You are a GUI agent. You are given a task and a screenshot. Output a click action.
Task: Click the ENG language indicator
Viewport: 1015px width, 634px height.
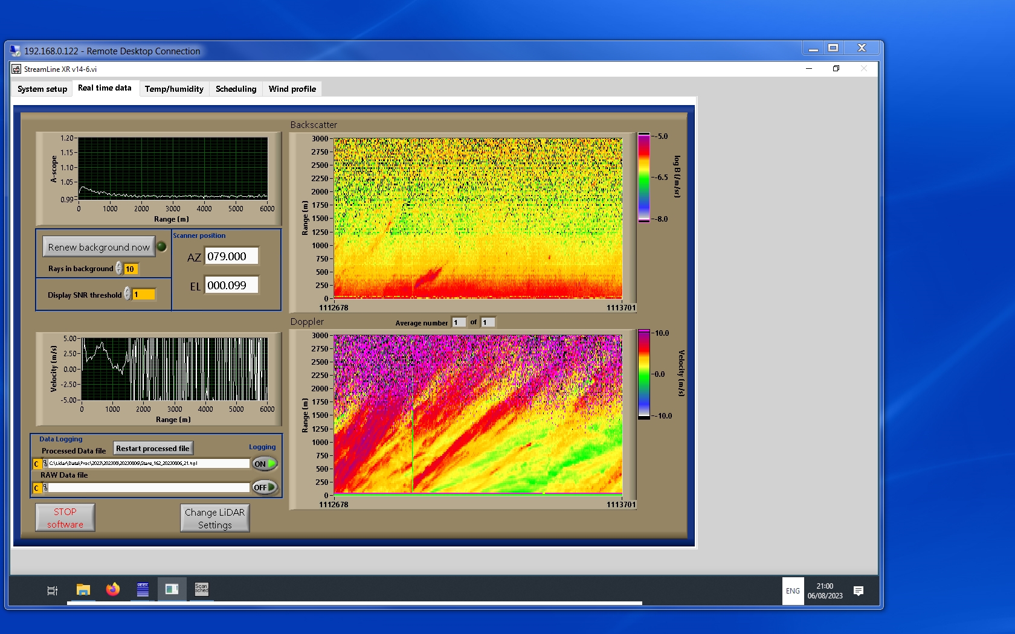click(x=793, y=591)
